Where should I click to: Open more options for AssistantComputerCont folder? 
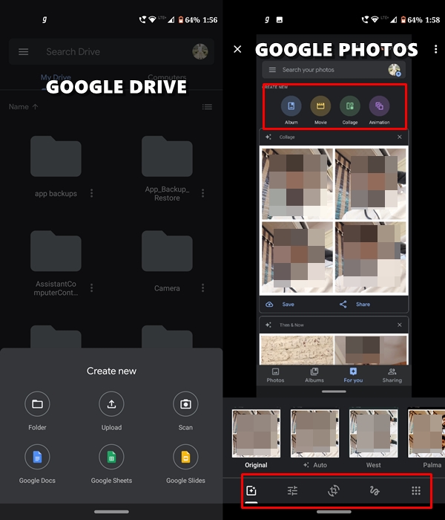click(x=92, y=288)
